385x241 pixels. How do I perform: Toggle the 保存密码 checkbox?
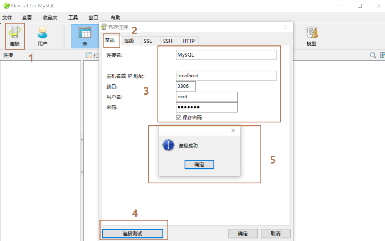click(x=179, y=118)
